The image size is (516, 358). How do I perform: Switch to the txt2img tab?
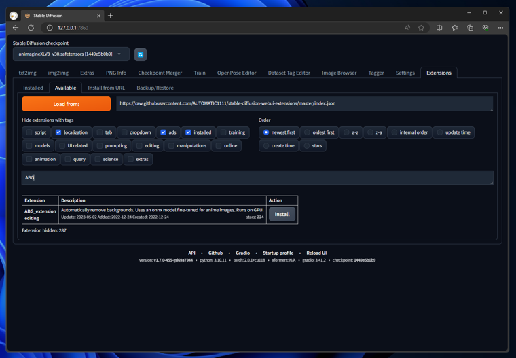(28, 73)
